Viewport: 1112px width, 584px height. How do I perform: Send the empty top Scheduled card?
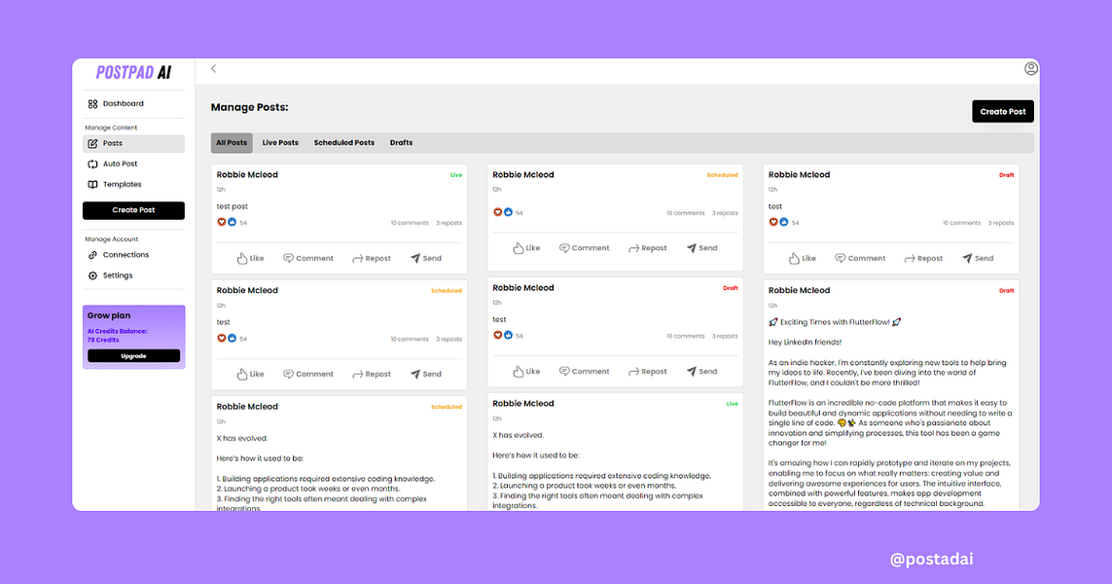pos(701,248)
